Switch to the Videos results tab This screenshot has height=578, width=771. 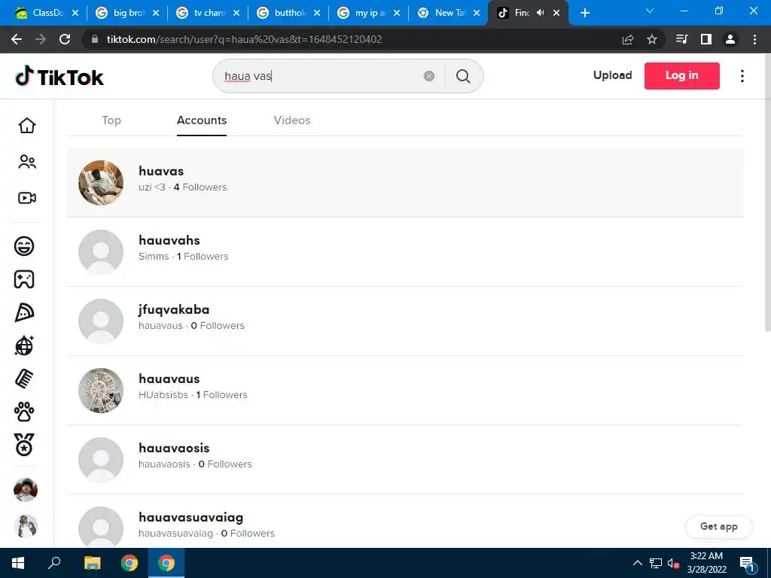pos(292,120)
